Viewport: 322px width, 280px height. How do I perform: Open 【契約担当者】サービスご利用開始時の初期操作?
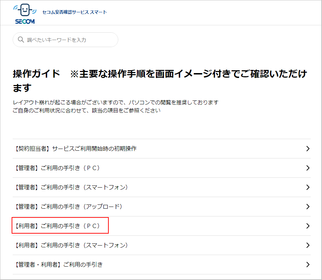162,149
